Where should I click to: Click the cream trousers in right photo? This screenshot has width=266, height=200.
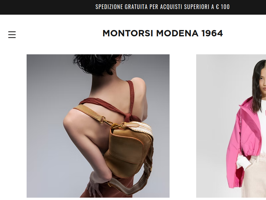point(254,177)
